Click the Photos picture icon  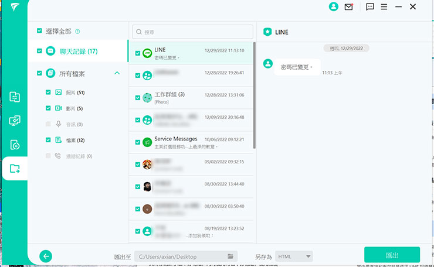click(x=59, y=93)
